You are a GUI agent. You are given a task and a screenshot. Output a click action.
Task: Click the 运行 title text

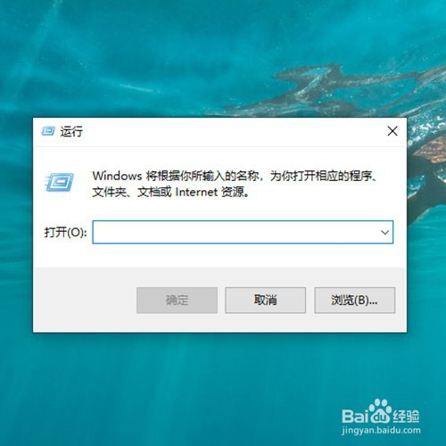pos(71,131)
